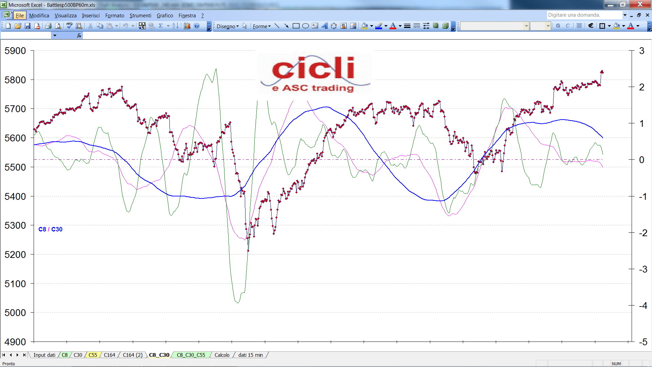Open the Visualizza menu
Image resolution: width=652 pixels, height=367 pixels.
pos(66,15)
